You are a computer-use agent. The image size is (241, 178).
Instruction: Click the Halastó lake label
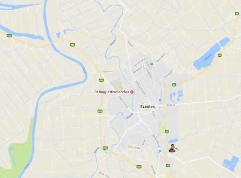(208, 57)
